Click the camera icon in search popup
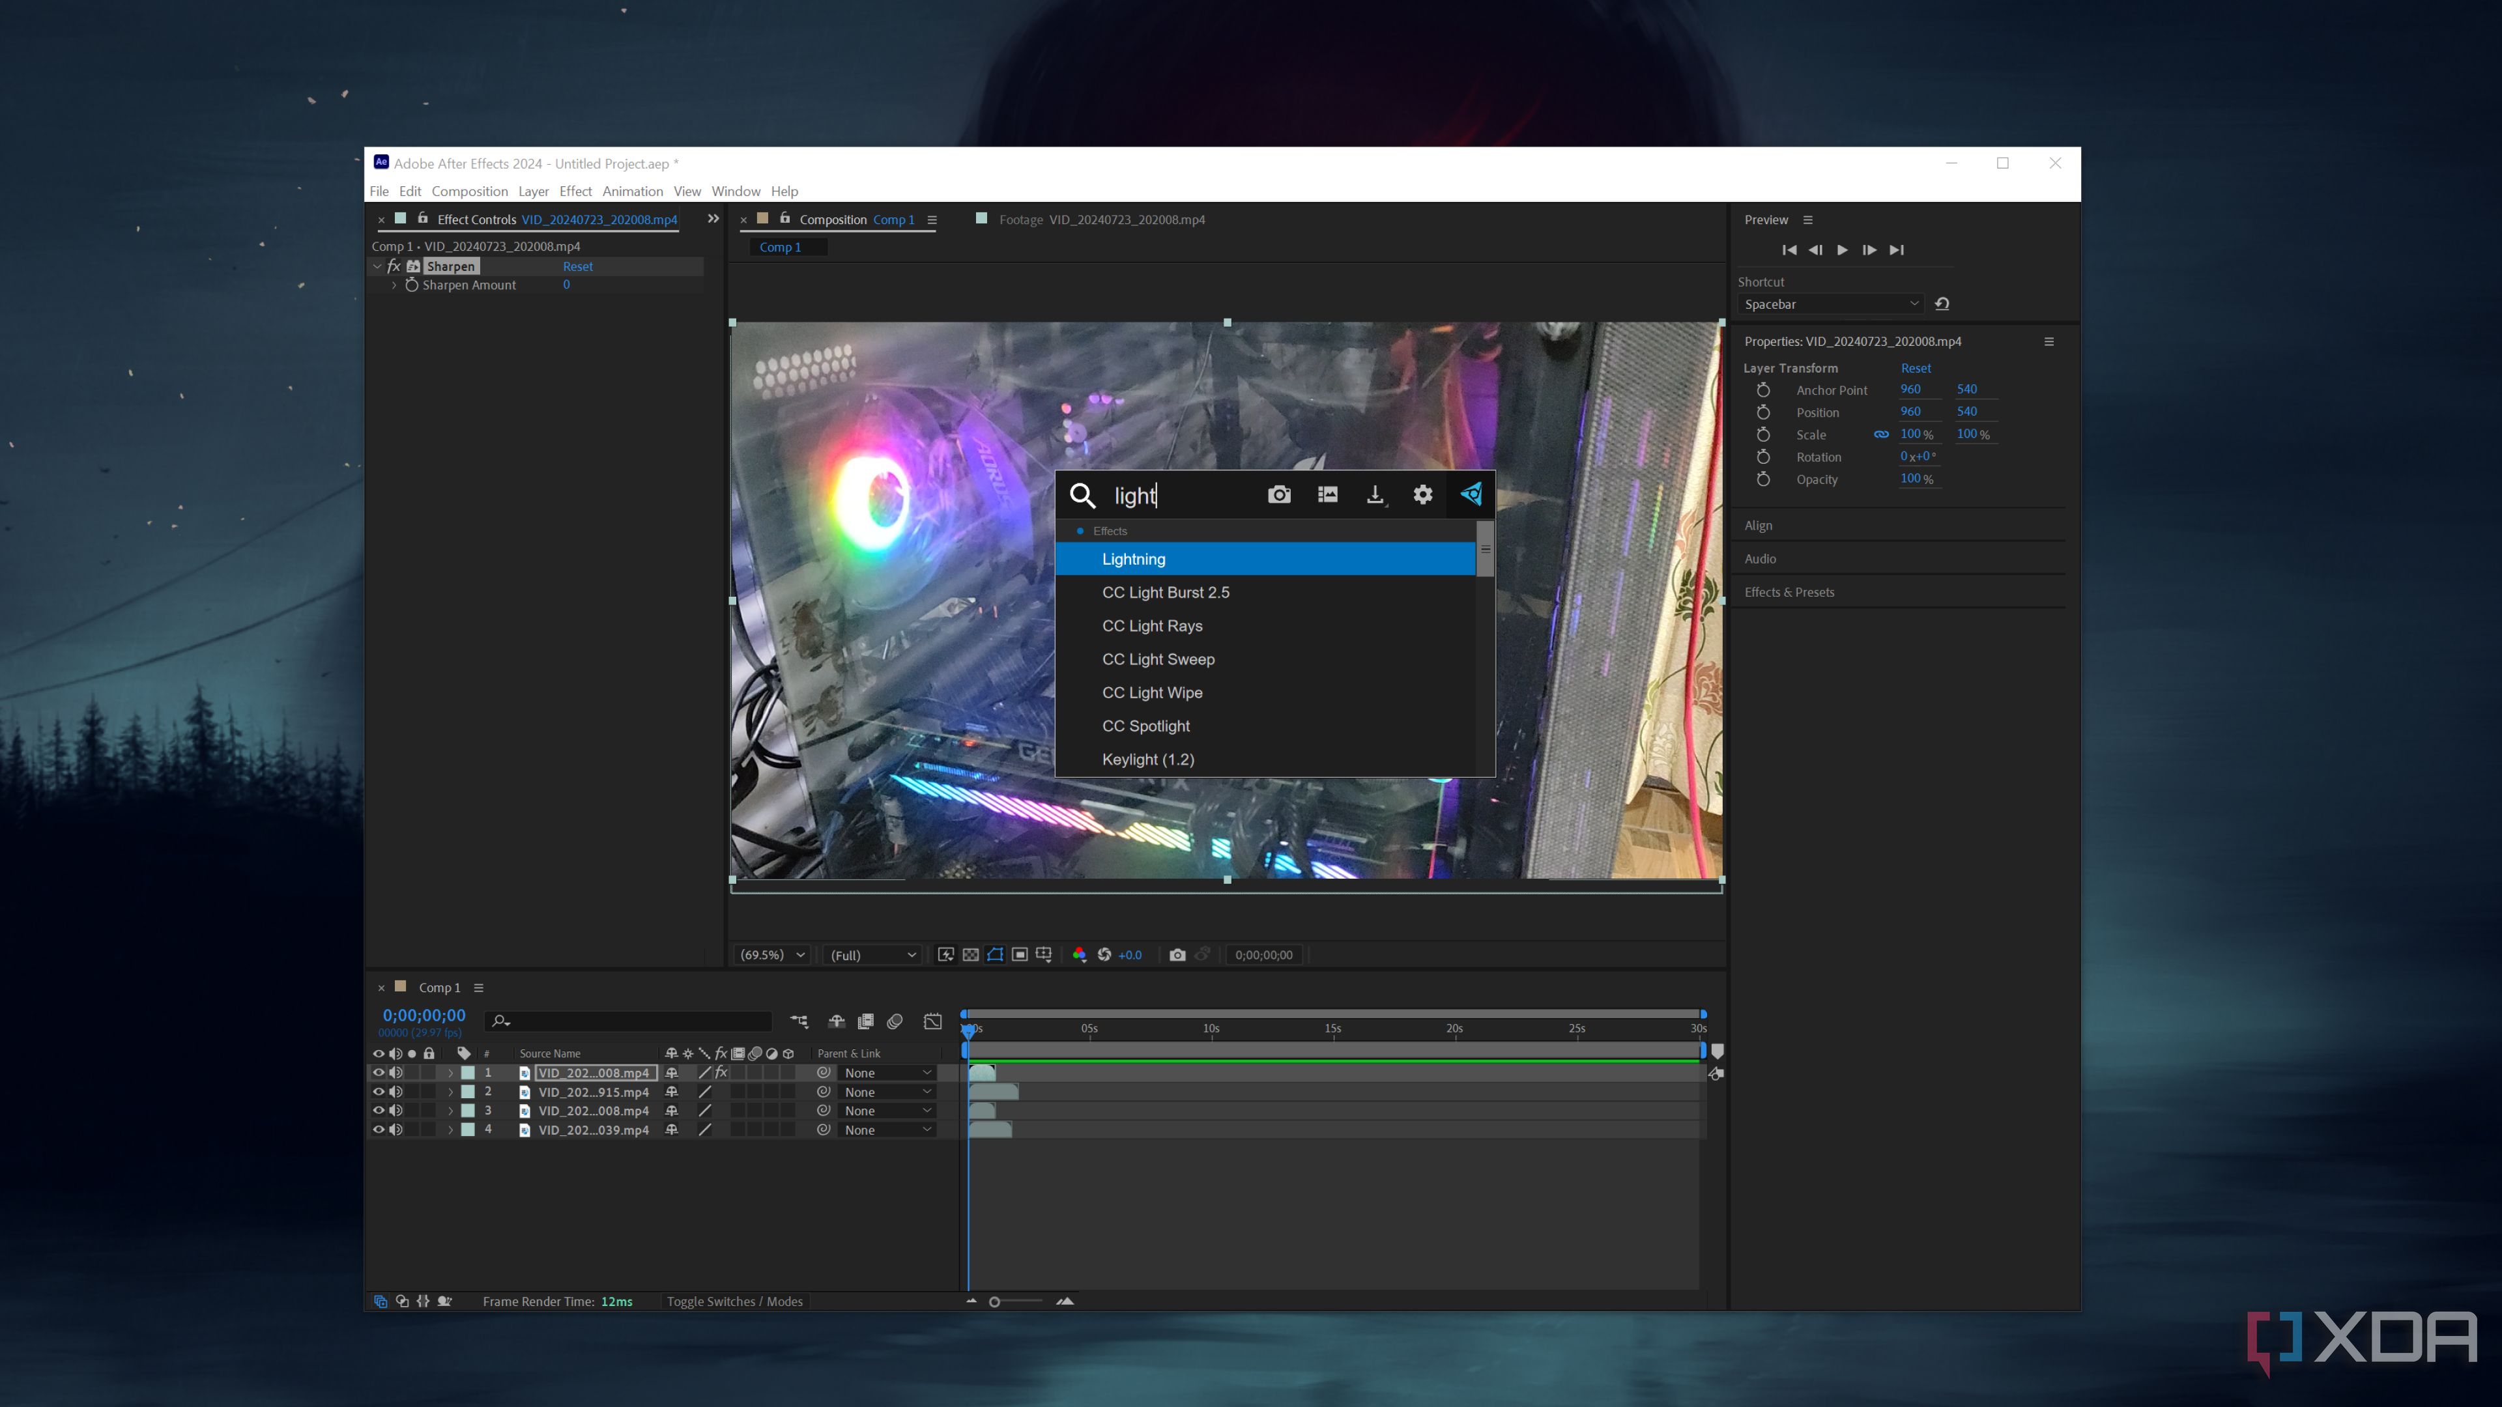This screenshot has width=2502, height=1407. click(x=1279, y=495)
